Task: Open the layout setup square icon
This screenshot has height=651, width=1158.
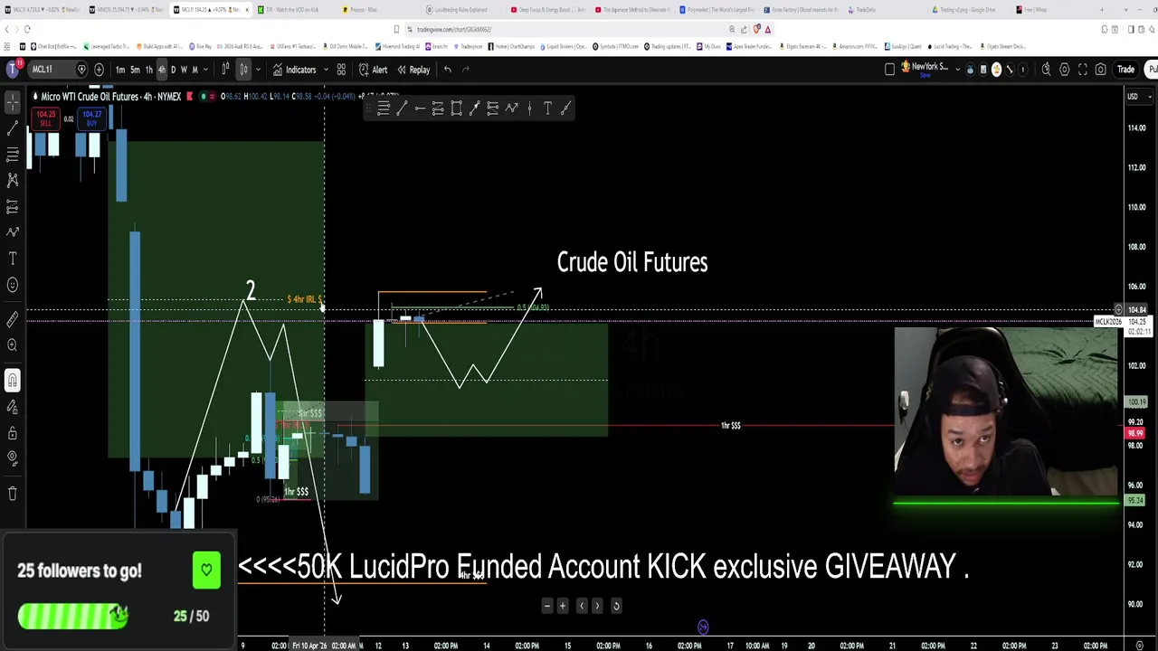Action: point(889,70)
